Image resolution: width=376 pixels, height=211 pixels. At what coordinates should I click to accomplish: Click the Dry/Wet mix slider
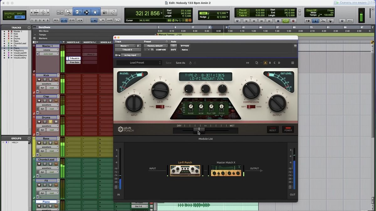point(199,130)
